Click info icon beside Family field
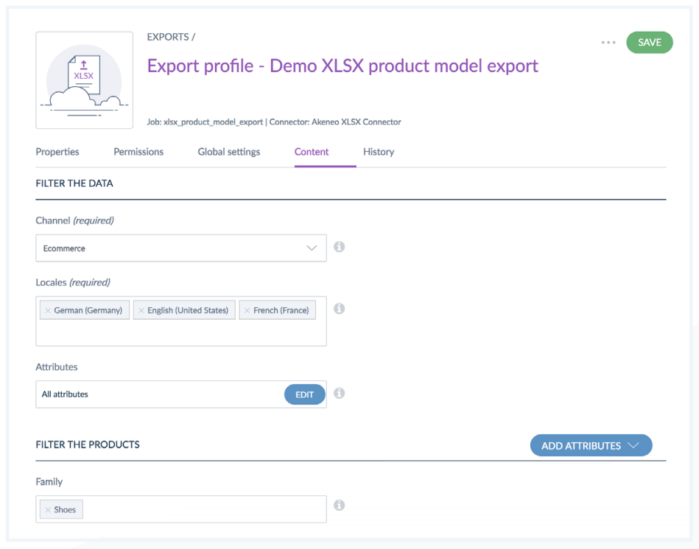 (339, 506)
